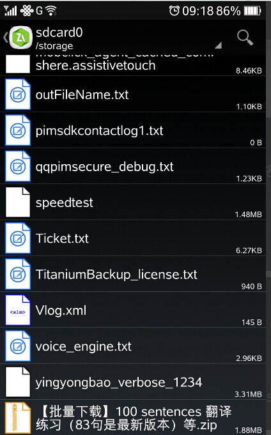Tap the battery indicator in the status bar

pyautogui.click(x=252, y=11)
